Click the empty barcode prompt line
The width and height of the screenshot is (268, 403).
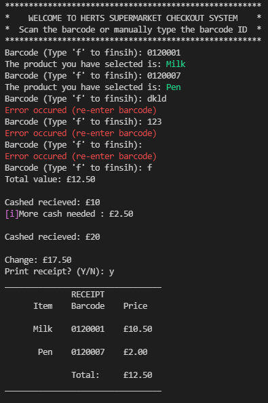tap(73, 145)
